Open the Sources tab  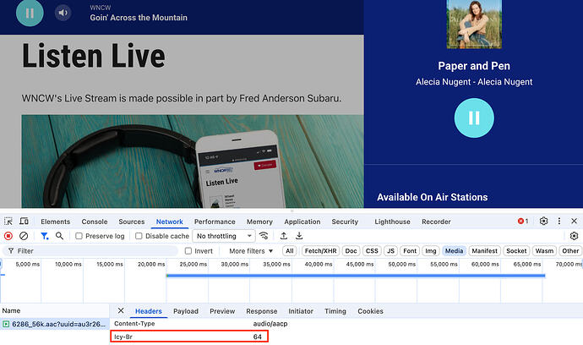pyautogui.click(x=132, y=222)
